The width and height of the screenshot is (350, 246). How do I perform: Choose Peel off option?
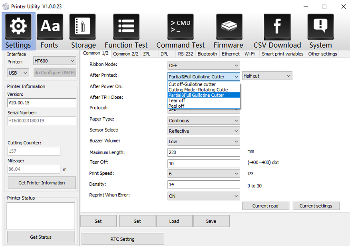tap(204, 106)
